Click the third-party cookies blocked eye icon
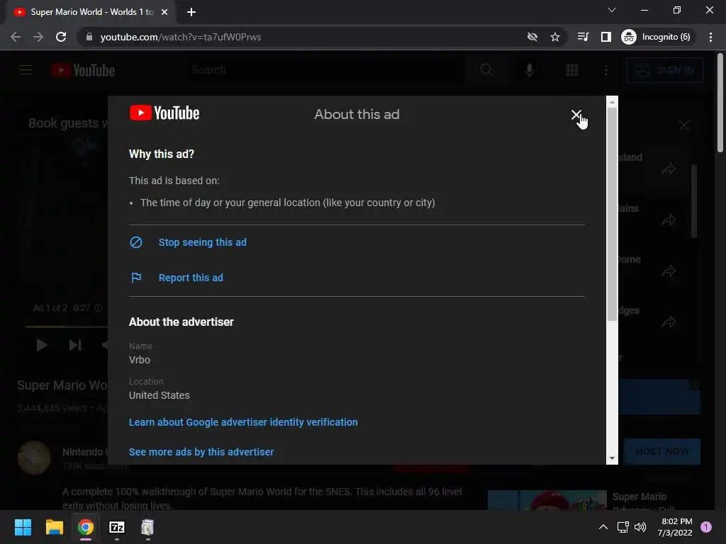The height and width of the screenshot is (544, 726). [x=532, y=37]
